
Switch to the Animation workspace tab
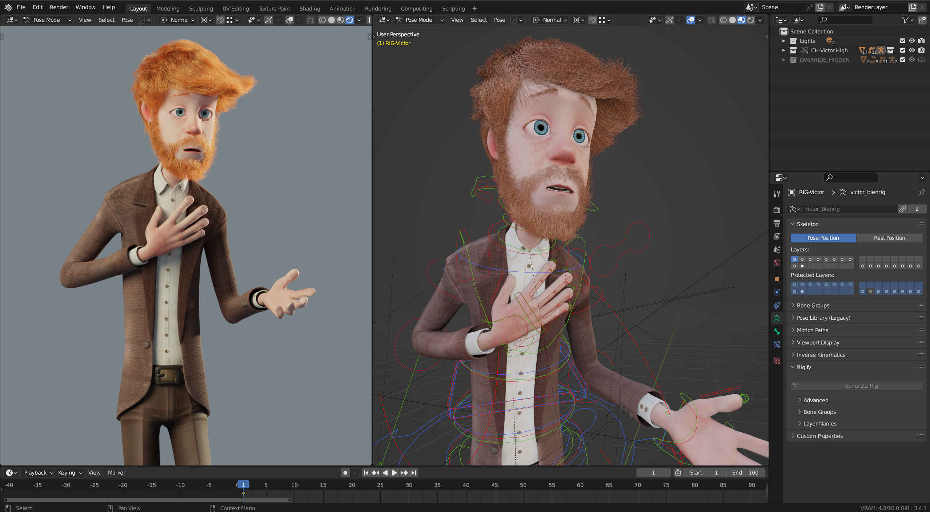pos(342,8)
